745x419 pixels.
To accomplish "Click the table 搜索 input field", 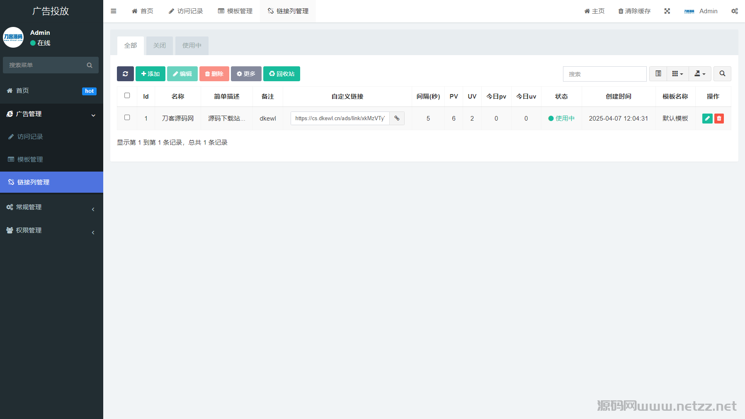I will [x=605, y=74].
